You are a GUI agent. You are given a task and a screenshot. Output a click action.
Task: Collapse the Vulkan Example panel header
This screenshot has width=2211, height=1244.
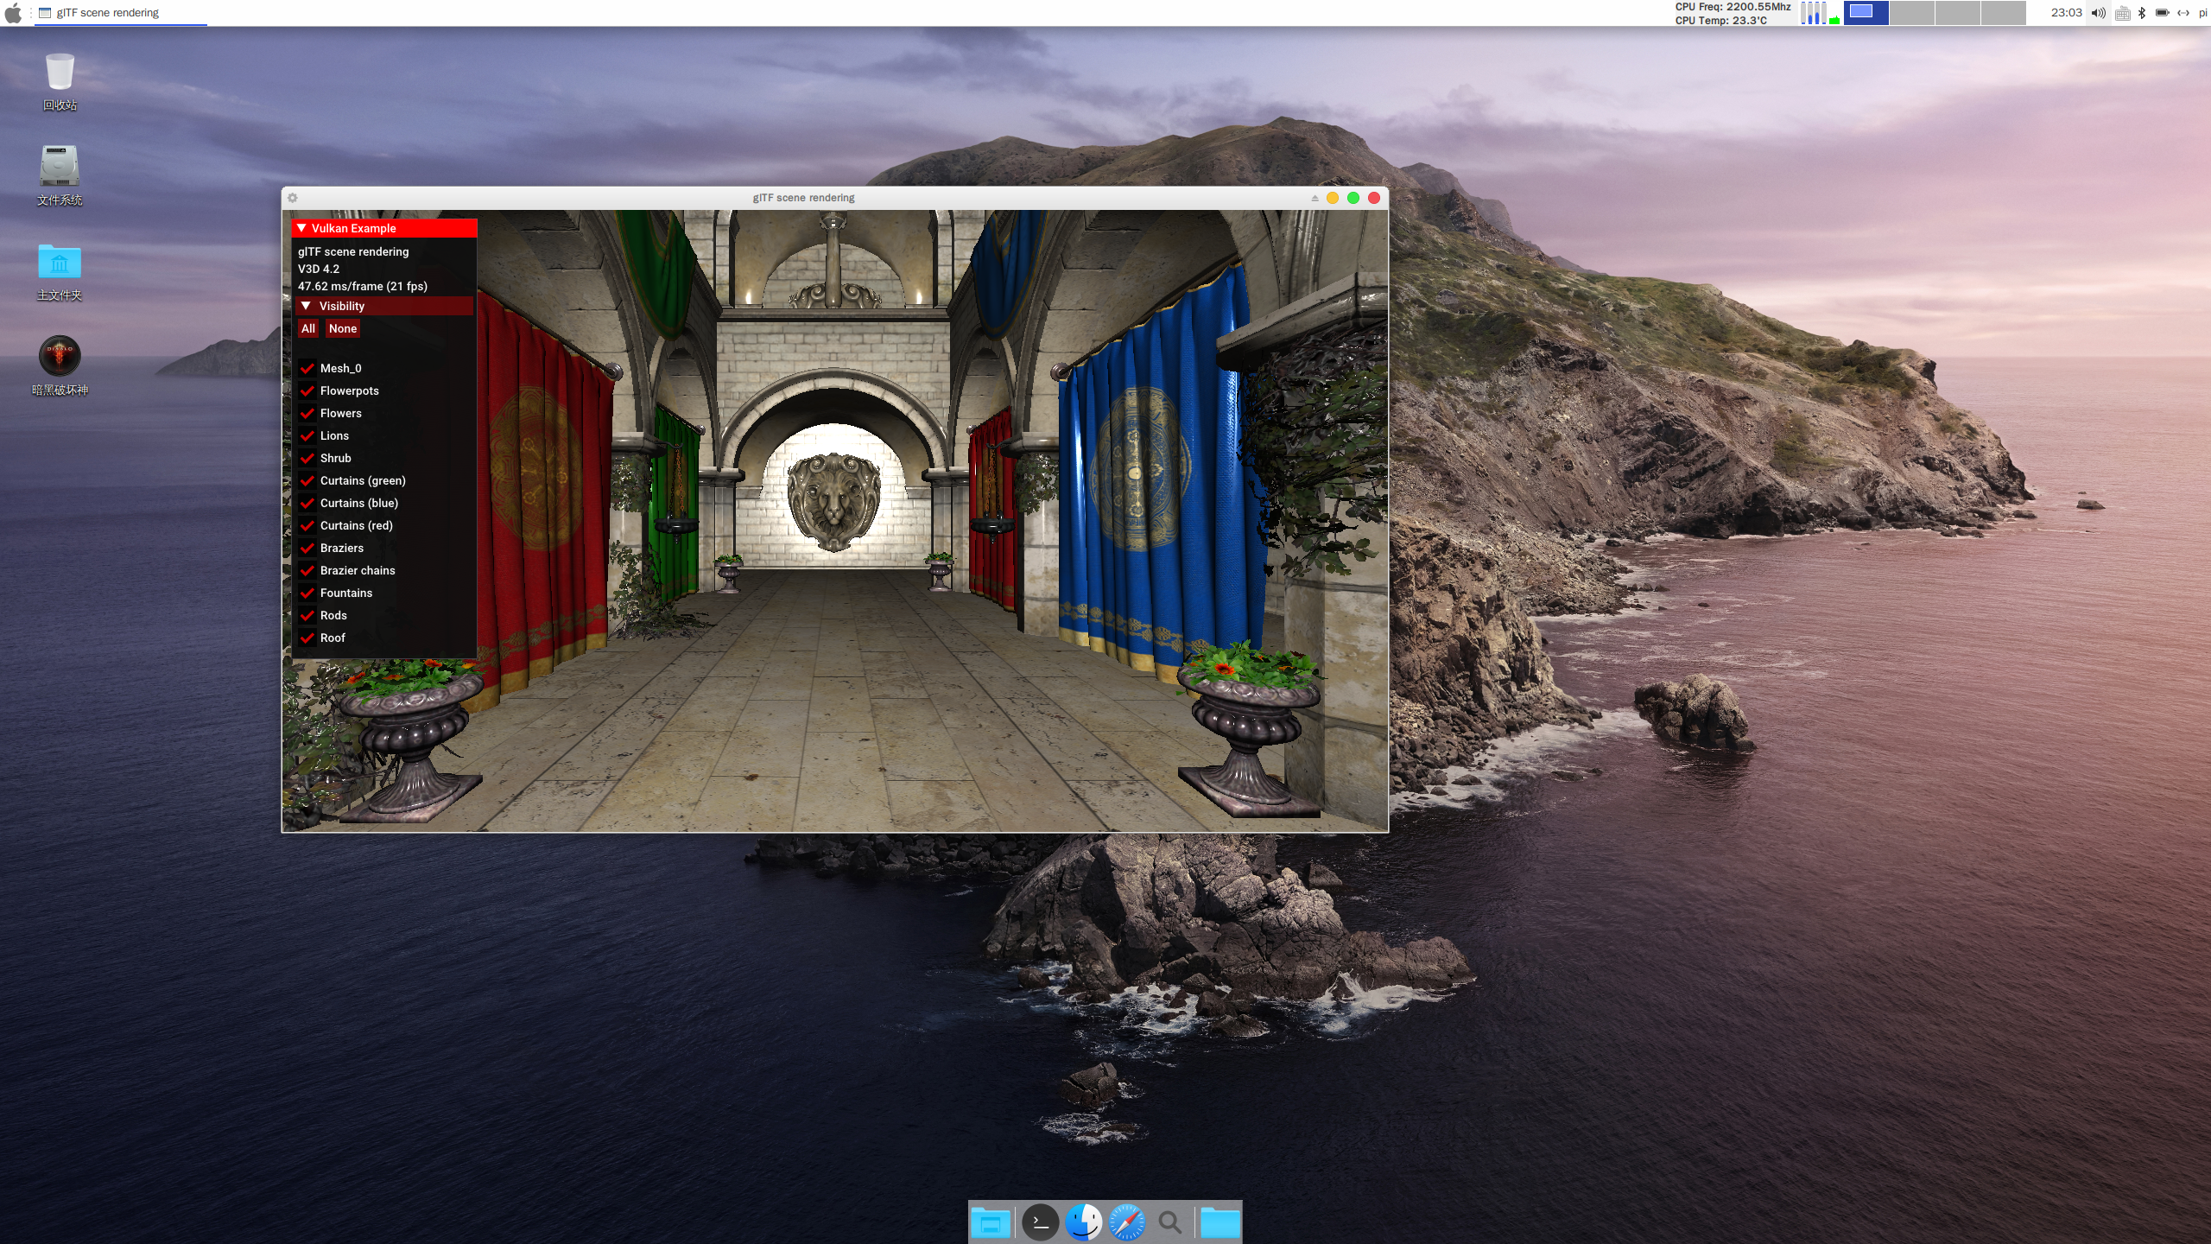[301, 228]
